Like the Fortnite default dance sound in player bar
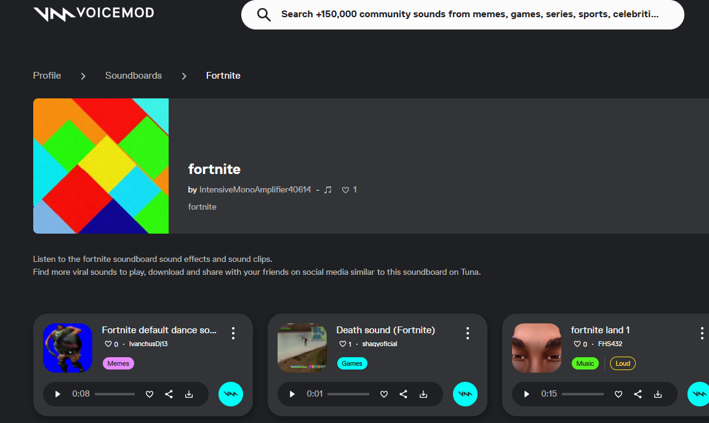709x423 pixels. tap(149, 394)
